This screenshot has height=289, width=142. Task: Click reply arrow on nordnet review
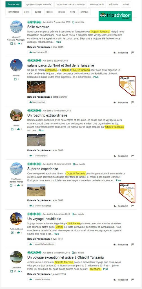115,102
